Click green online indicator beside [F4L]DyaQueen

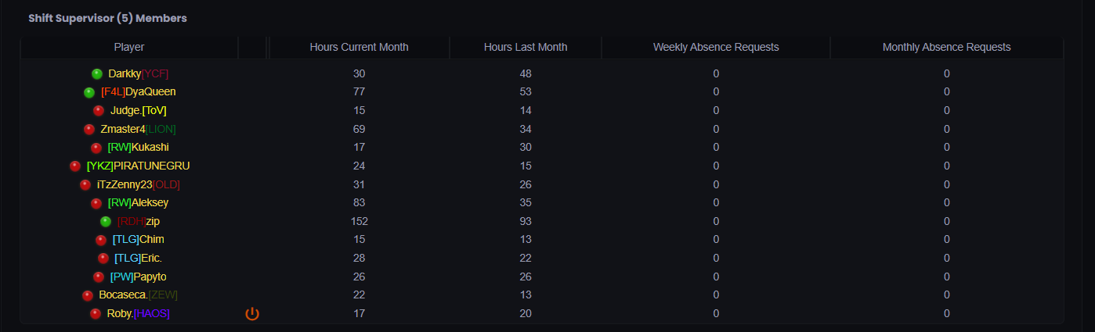pyautogui.click(x=89, y=92)
